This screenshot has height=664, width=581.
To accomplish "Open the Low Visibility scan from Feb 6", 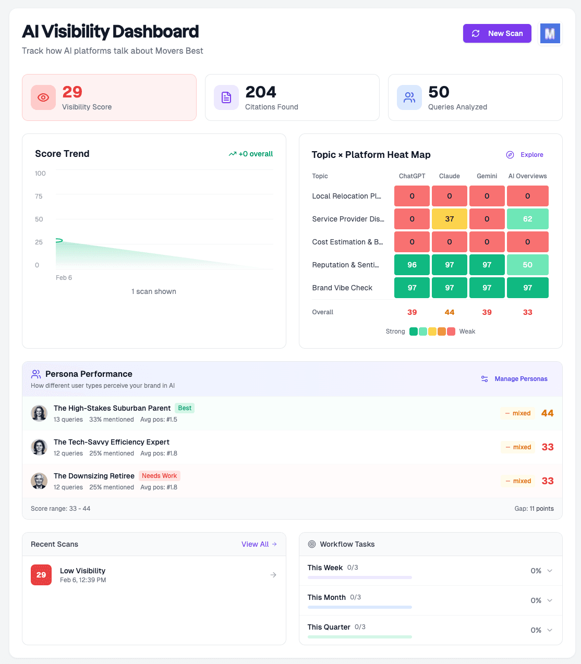I will point(154,575).
